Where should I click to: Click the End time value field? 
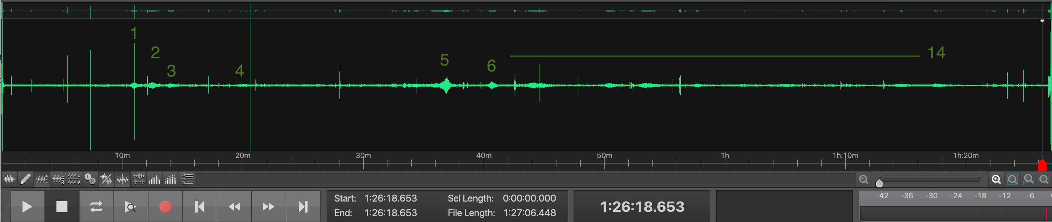pyautogui.click(x=390, y=213)
